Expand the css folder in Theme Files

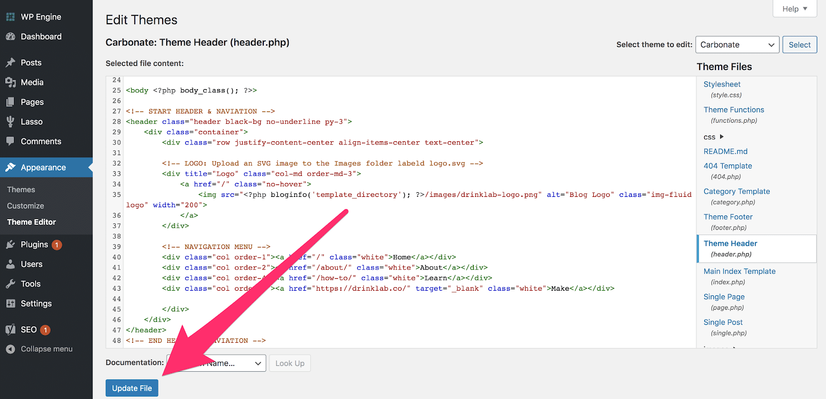(x=713, y=137)
